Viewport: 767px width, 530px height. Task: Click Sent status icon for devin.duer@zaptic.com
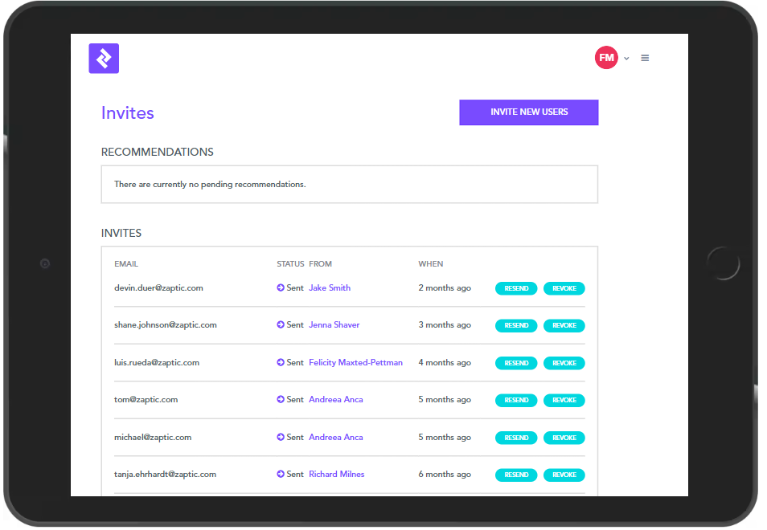coord(281,287)
